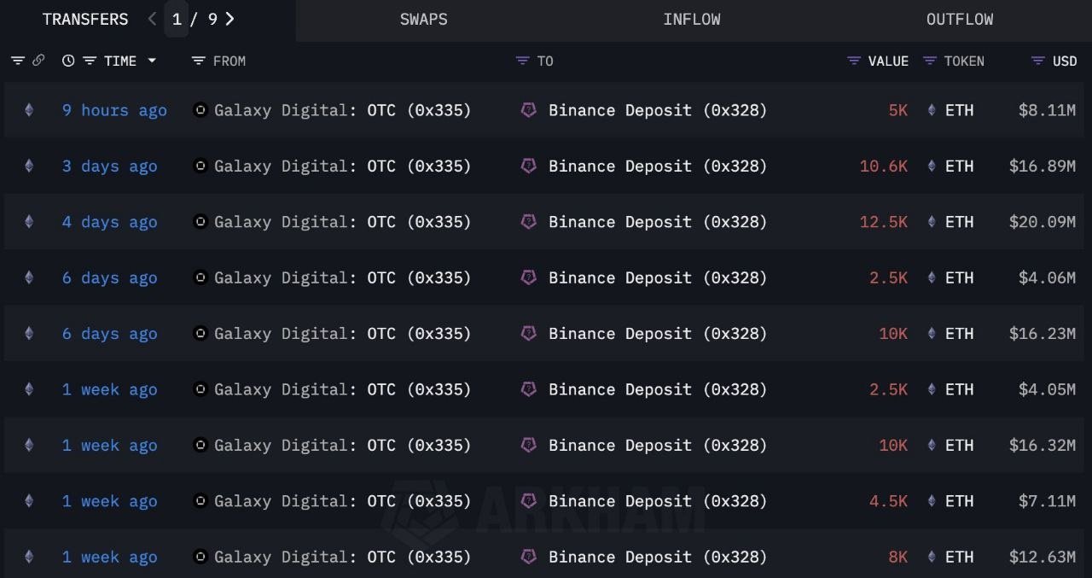Click the page number 1 input field

(x=177, y=19)
